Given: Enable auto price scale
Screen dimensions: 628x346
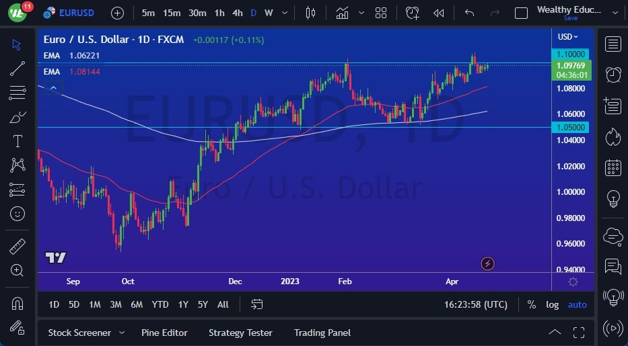Looking at the screenshot, I should [577, 304].
